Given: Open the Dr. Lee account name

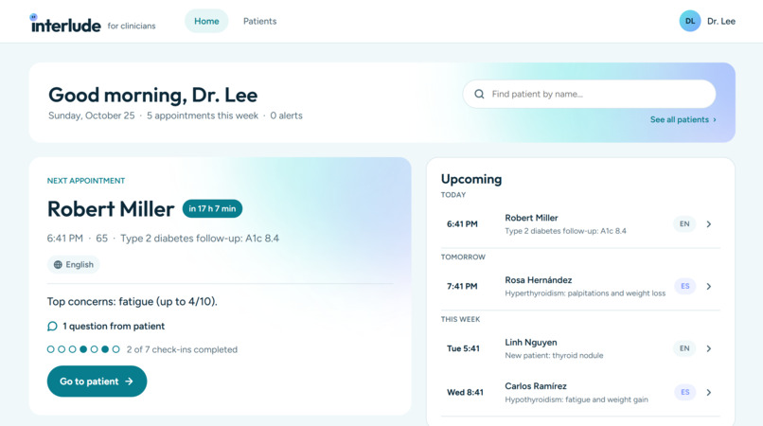Looking at the screenshot, I should tap(721, 21).
